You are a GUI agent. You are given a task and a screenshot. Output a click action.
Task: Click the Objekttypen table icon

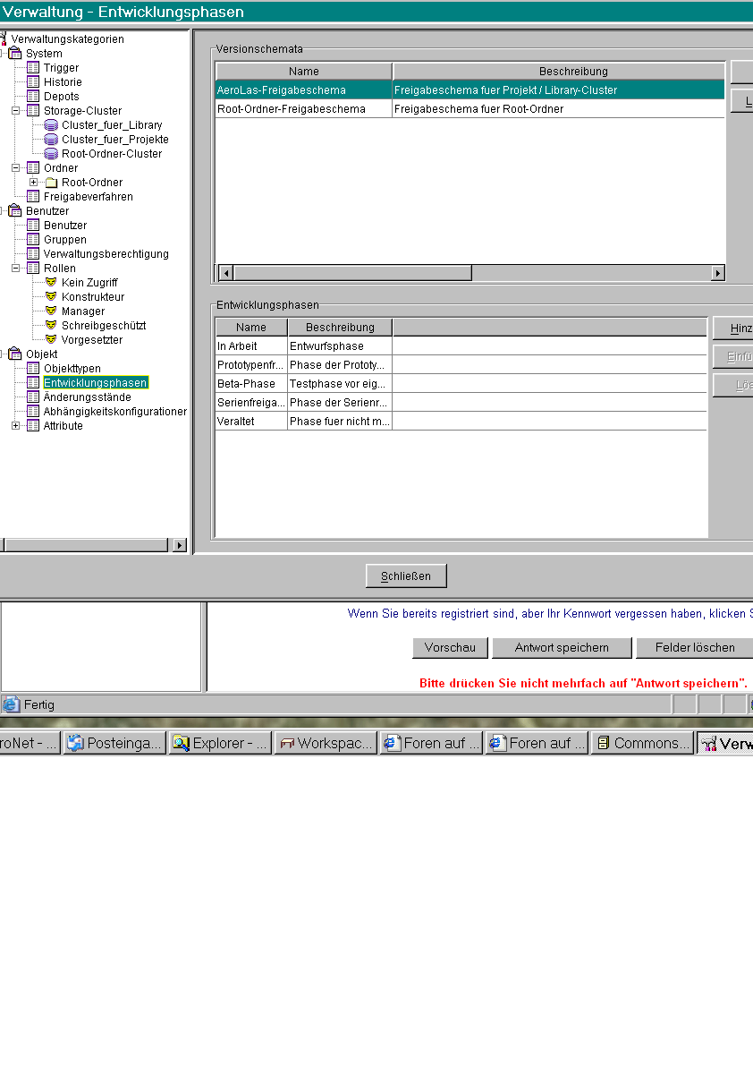coord(32,368)
